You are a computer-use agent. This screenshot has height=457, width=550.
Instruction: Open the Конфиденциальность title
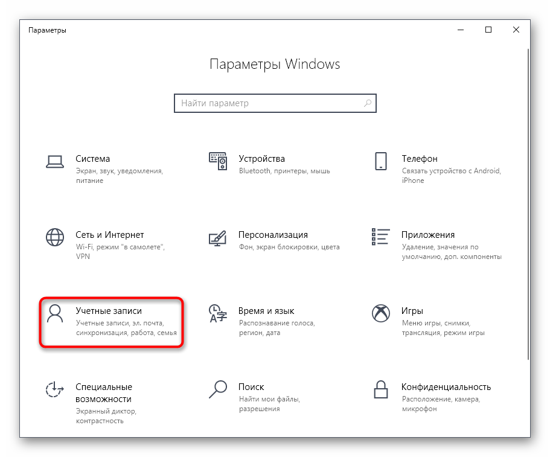point(446,387)
